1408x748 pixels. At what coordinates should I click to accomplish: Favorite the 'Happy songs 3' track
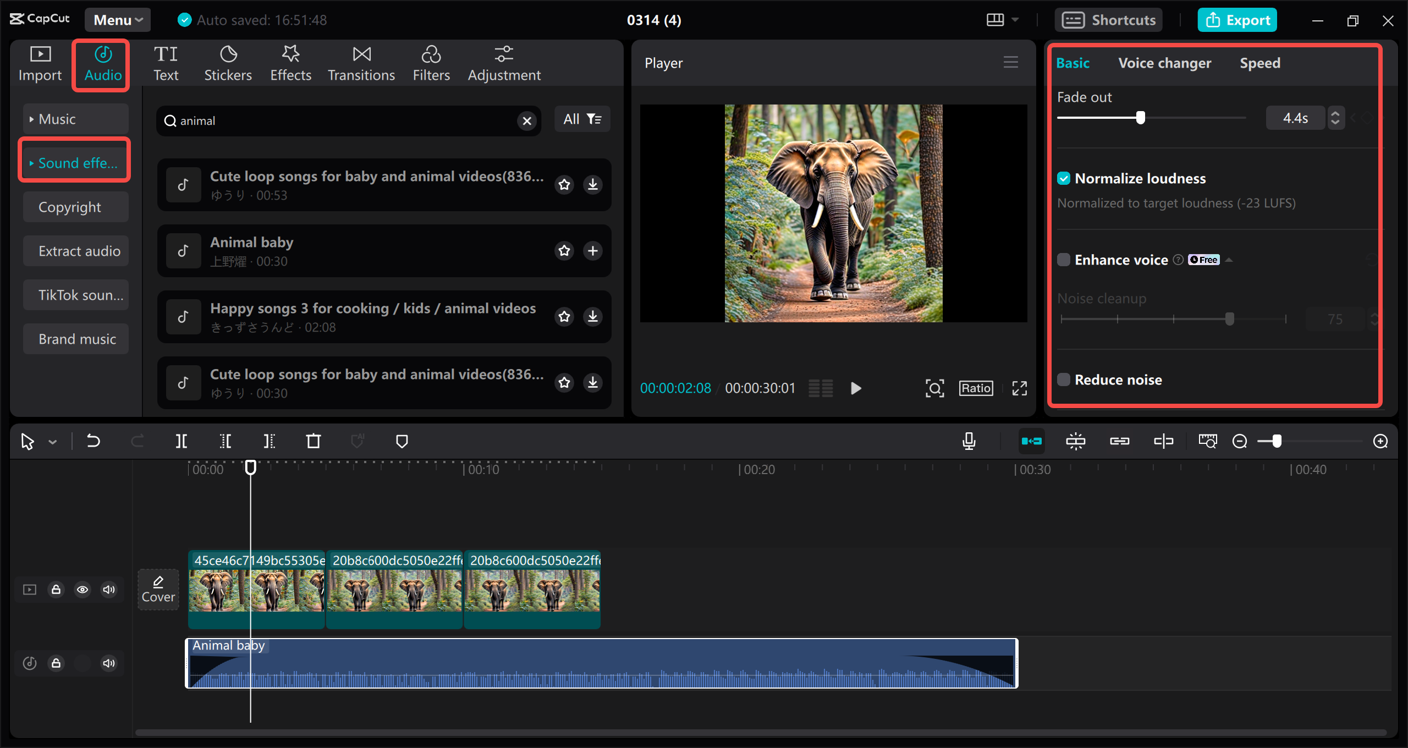(564, 316)
